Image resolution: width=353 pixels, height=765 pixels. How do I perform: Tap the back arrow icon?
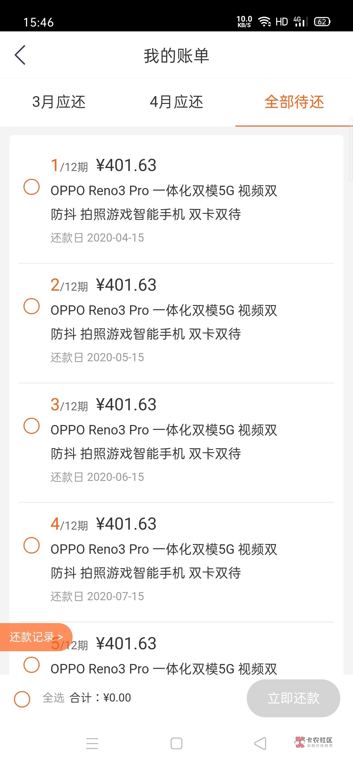coord(20,55)
